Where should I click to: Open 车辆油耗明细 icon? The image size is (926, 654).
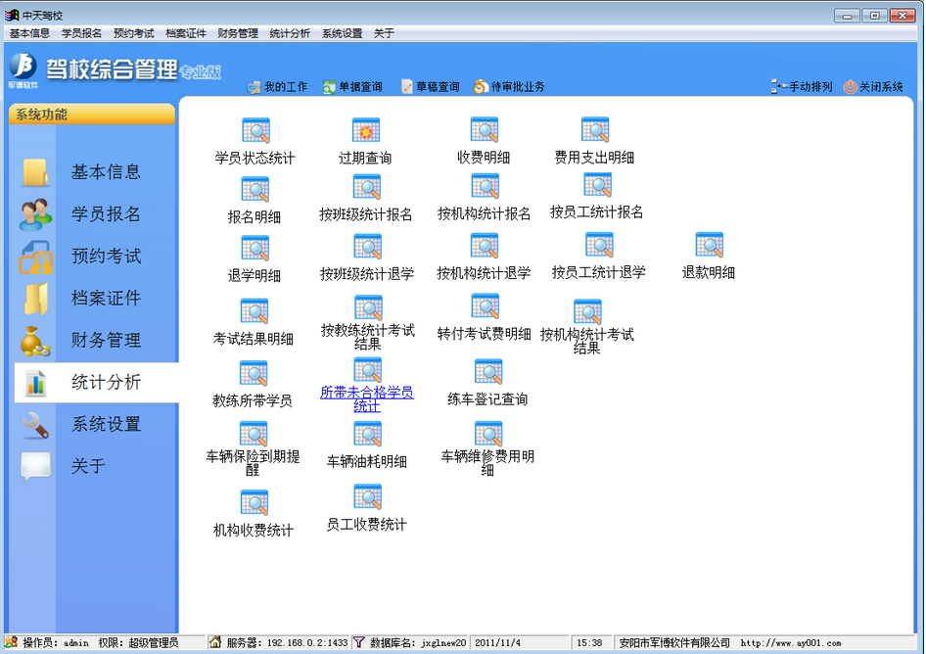pyautogui.click(x=367, y=435)
